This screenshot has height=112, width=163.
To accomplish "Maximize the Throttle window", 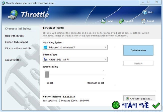I will [x=149, y=2].
